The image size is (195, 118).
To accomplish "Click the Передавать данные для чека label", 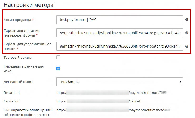I will point(24,69).
